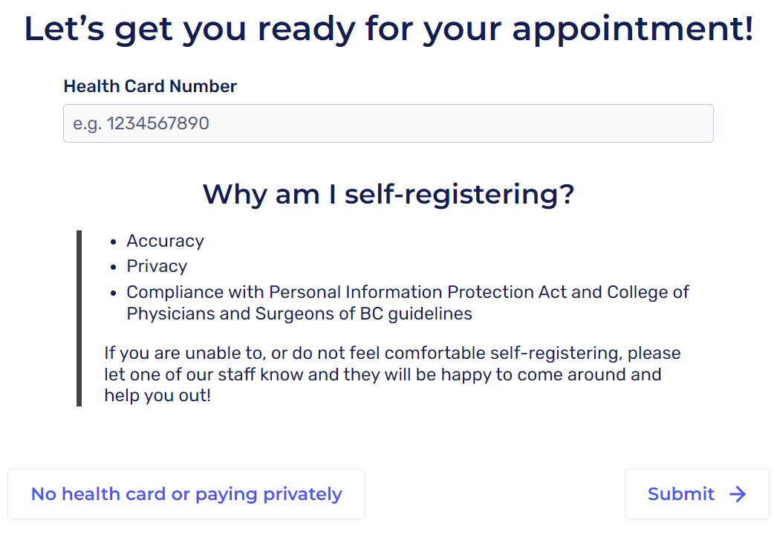Screen dimensions: 774x535
Task: Click the word Submit in the button
Action: click(x=681, y=494)
